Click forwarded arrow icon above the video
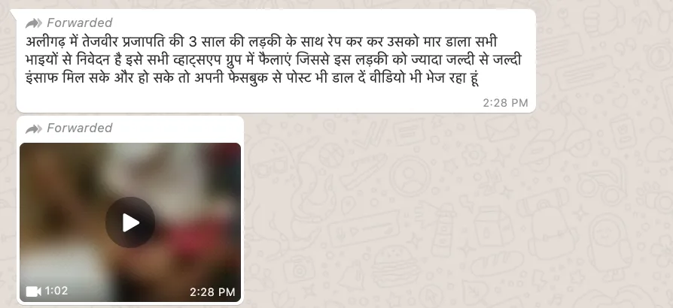This screenshot has width=673, height=308. pos(33,128)
